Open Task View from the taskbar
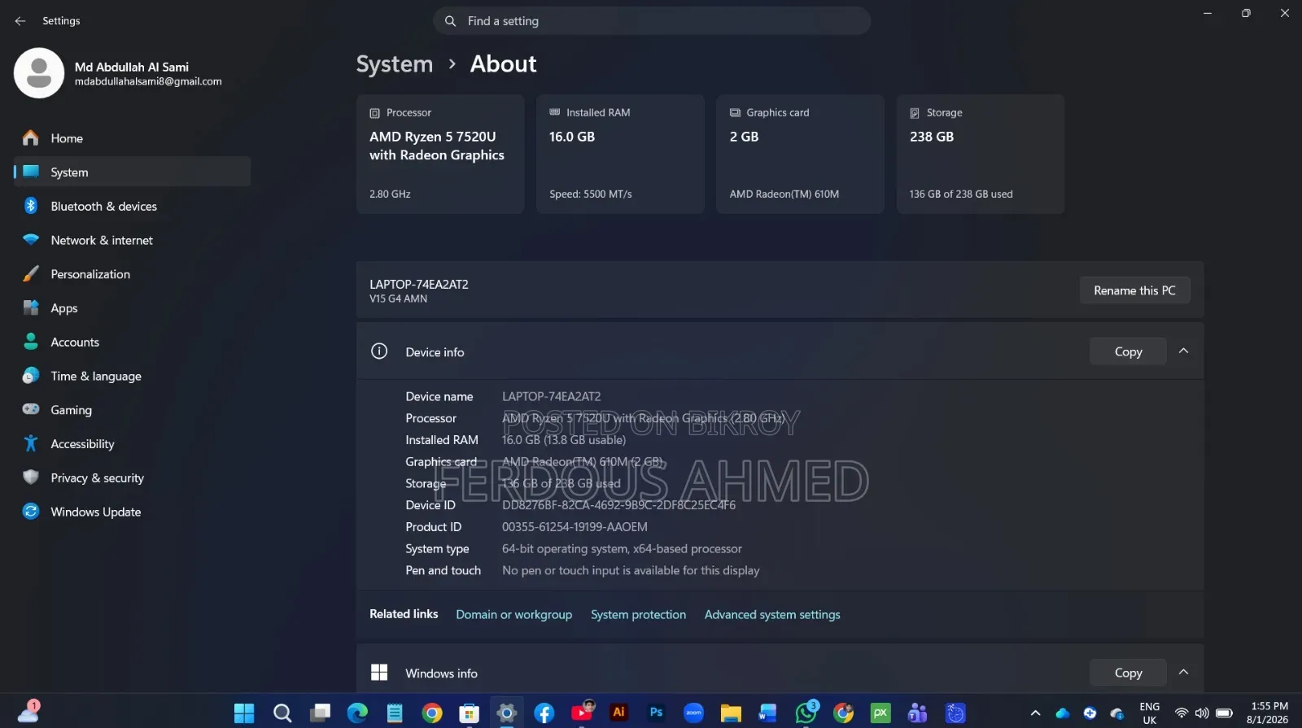The image size is (1302, 728). tap(320, 713)
